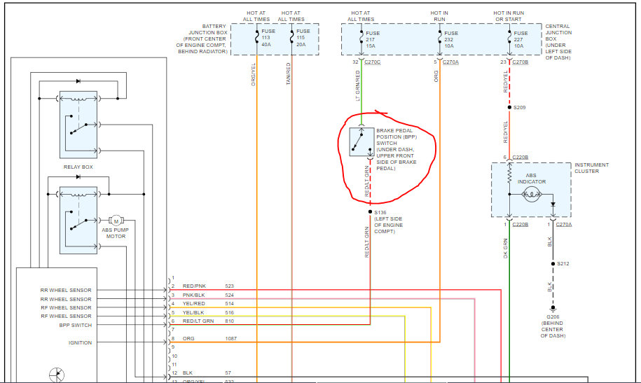641x383 pixels.
Task: Click the PNK/BLK wire label
Action: click(194, 295)
